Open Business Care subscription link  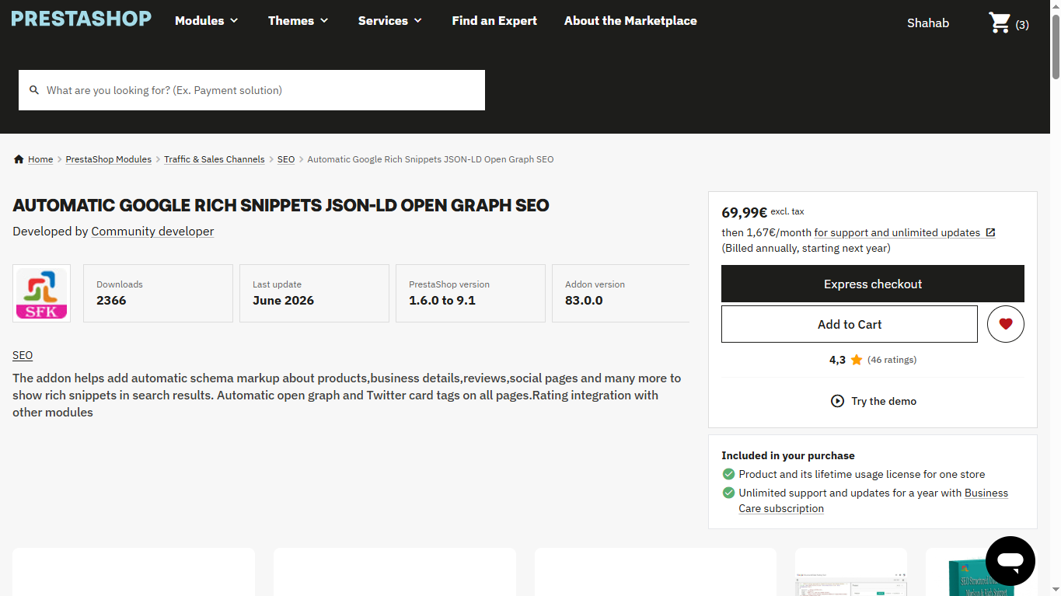pos(874,500)
